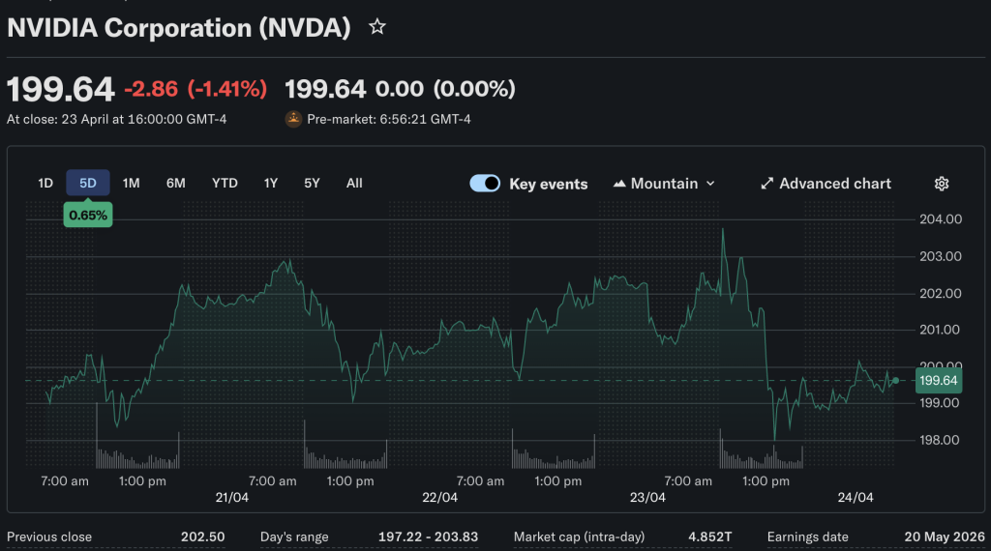Add NVDA to watchlist with star icon
Screen dimensions: 991x551
point(377,26)
